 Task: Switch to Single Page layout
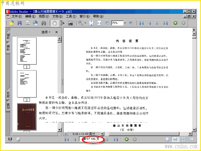pos(167,139)
